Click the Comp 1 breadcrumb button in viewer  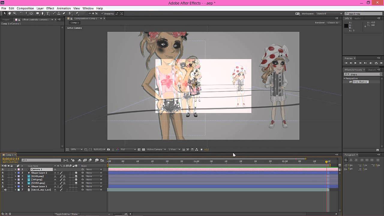(x=75, y=23)
